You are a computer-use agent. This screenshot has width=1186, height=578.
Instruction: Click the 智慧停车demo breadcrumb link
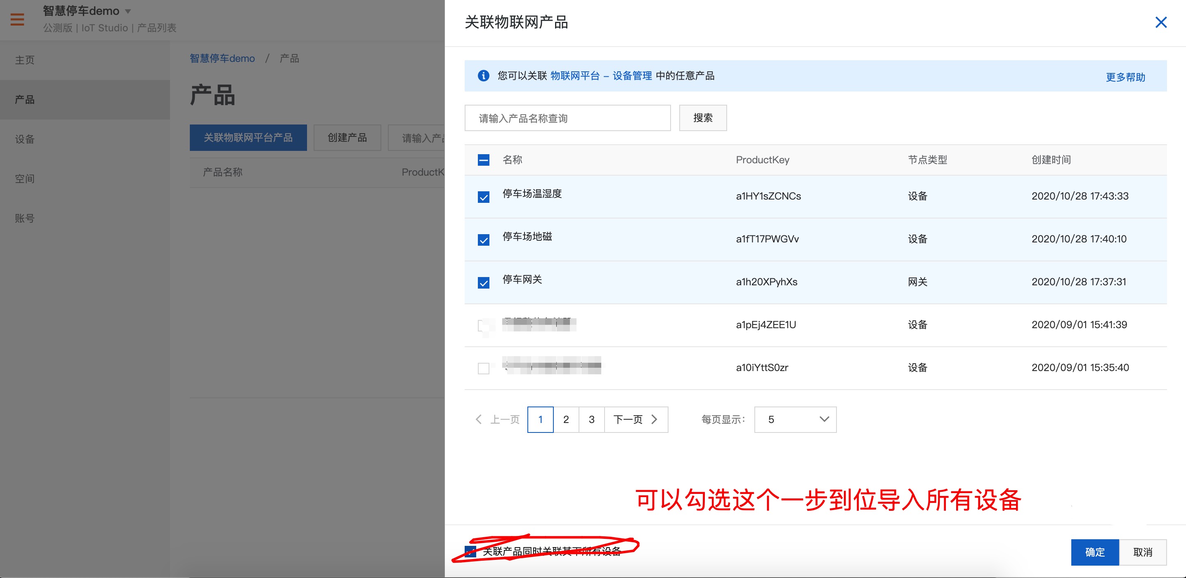(x=222, y=59)
